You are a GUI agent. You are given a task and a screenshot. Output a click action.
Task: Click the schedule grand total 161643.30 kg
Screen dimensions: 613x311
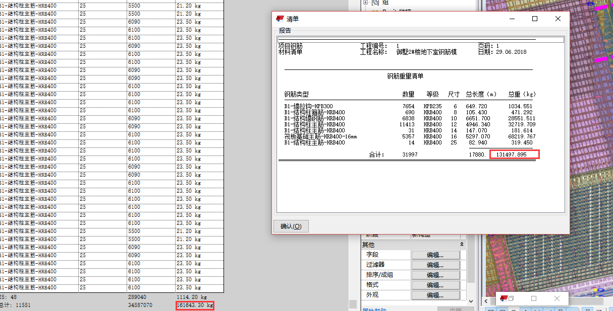(195, 305)
